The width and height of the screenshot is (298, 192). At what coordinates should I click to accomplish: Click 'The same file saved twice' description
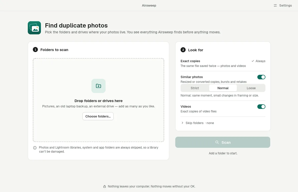pos(213,66)
